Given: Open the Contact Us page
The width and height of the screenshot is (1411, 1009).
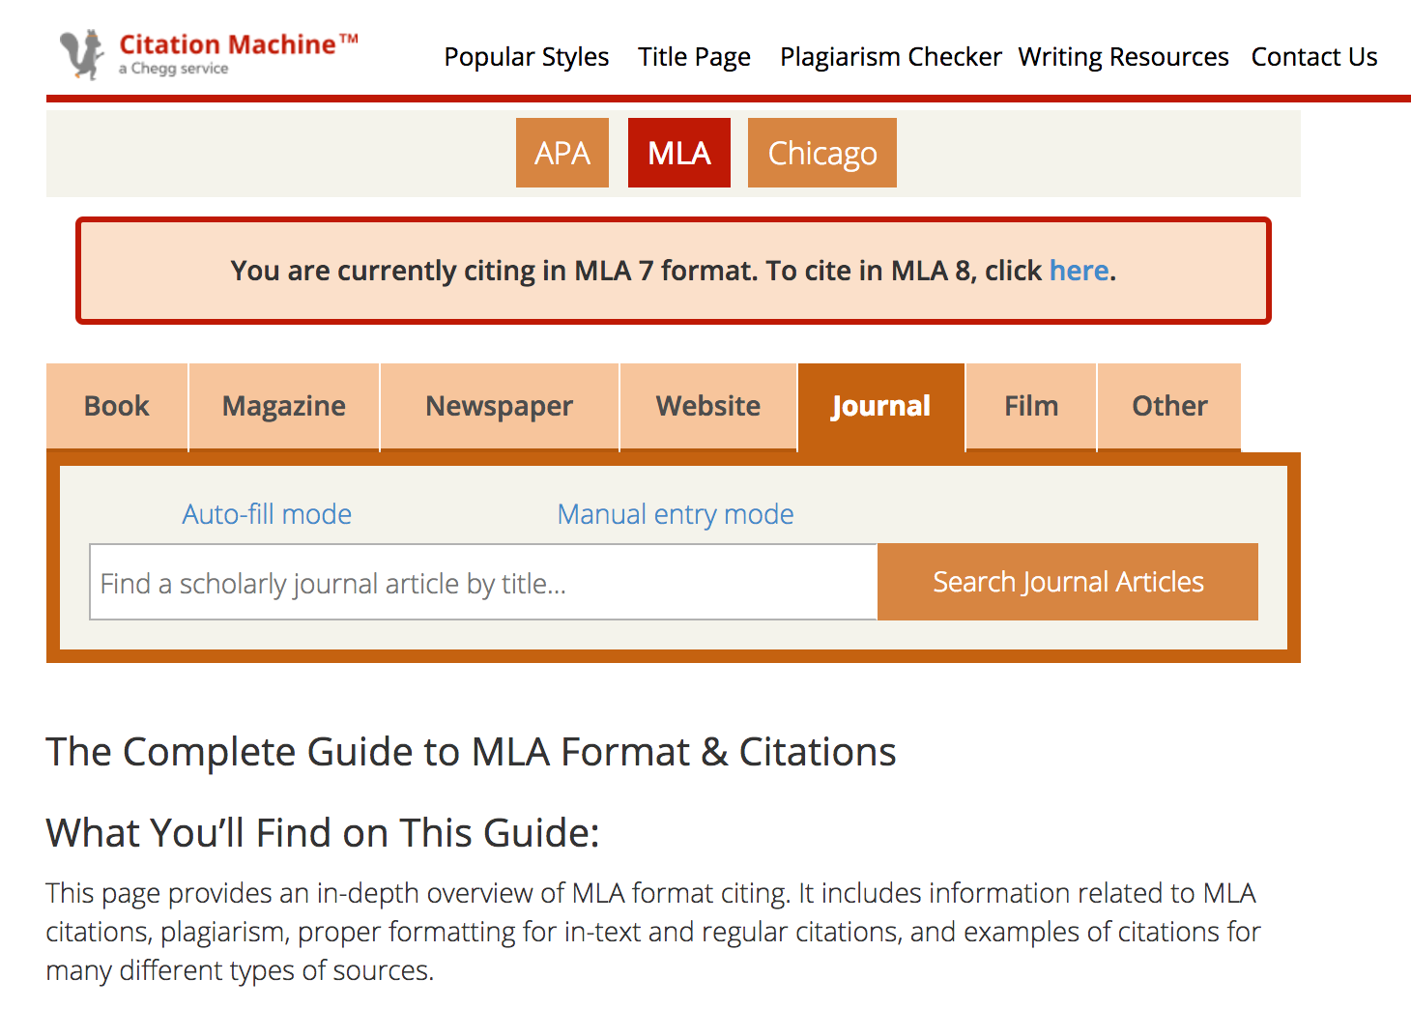Looking at the screenshot, I should tap(1314, 57).
